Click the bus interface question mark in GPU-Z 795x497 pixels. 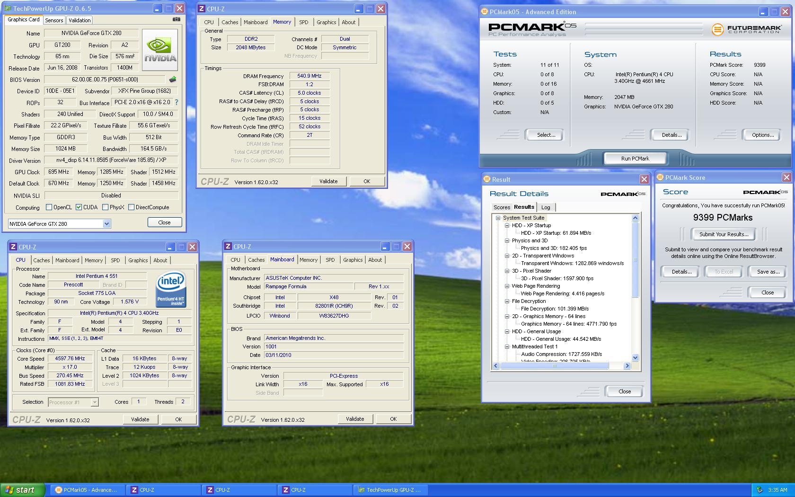177,102
